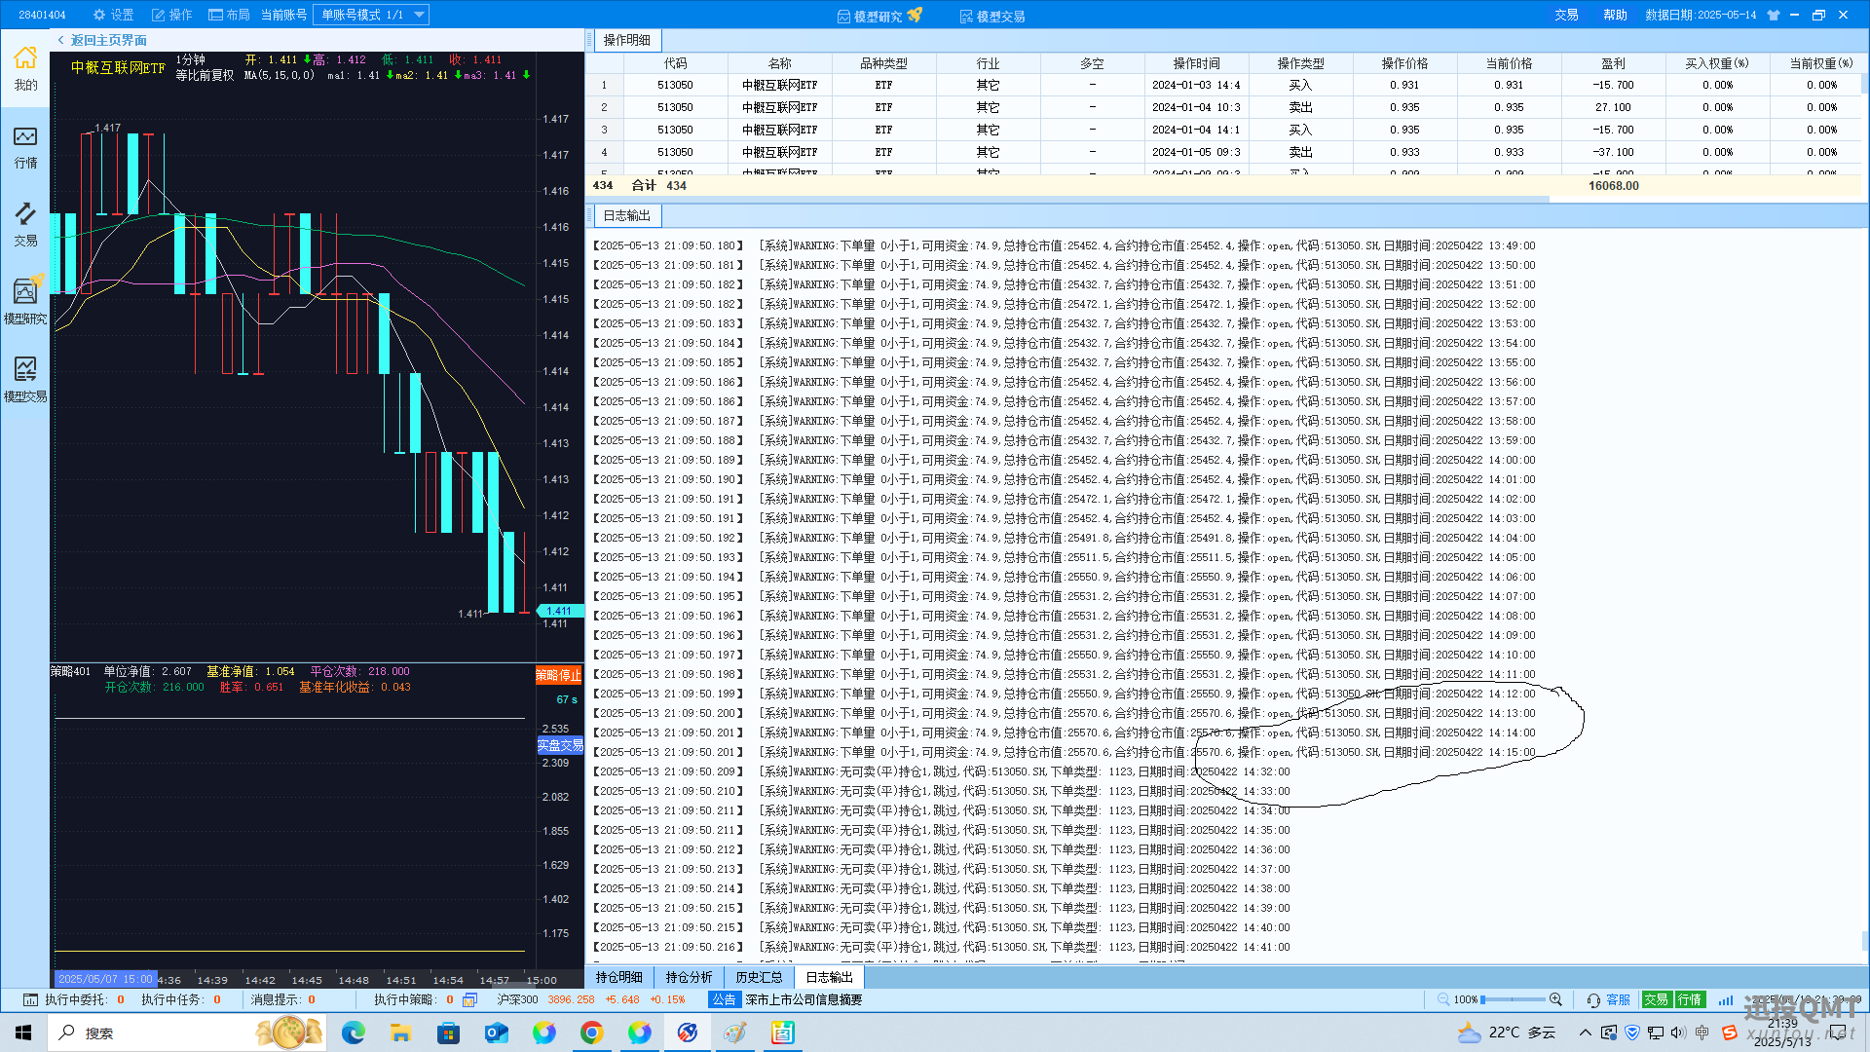Screen dimensions: 1870x1052
Task: Click the skin shirt icon in title bar
Action: [1774, 15]
